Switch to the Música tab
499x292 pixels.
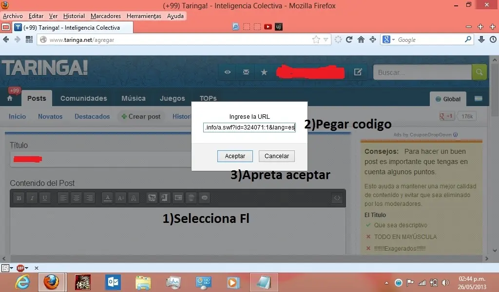coord(134,98)
